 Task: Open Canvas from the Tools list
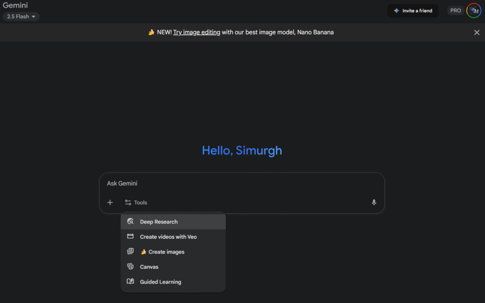(x=149, y=267)
